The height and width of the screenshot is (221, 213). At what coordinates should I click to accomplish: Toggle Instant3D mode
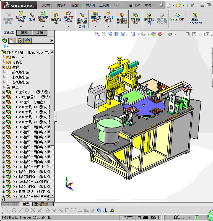point(177,17)
